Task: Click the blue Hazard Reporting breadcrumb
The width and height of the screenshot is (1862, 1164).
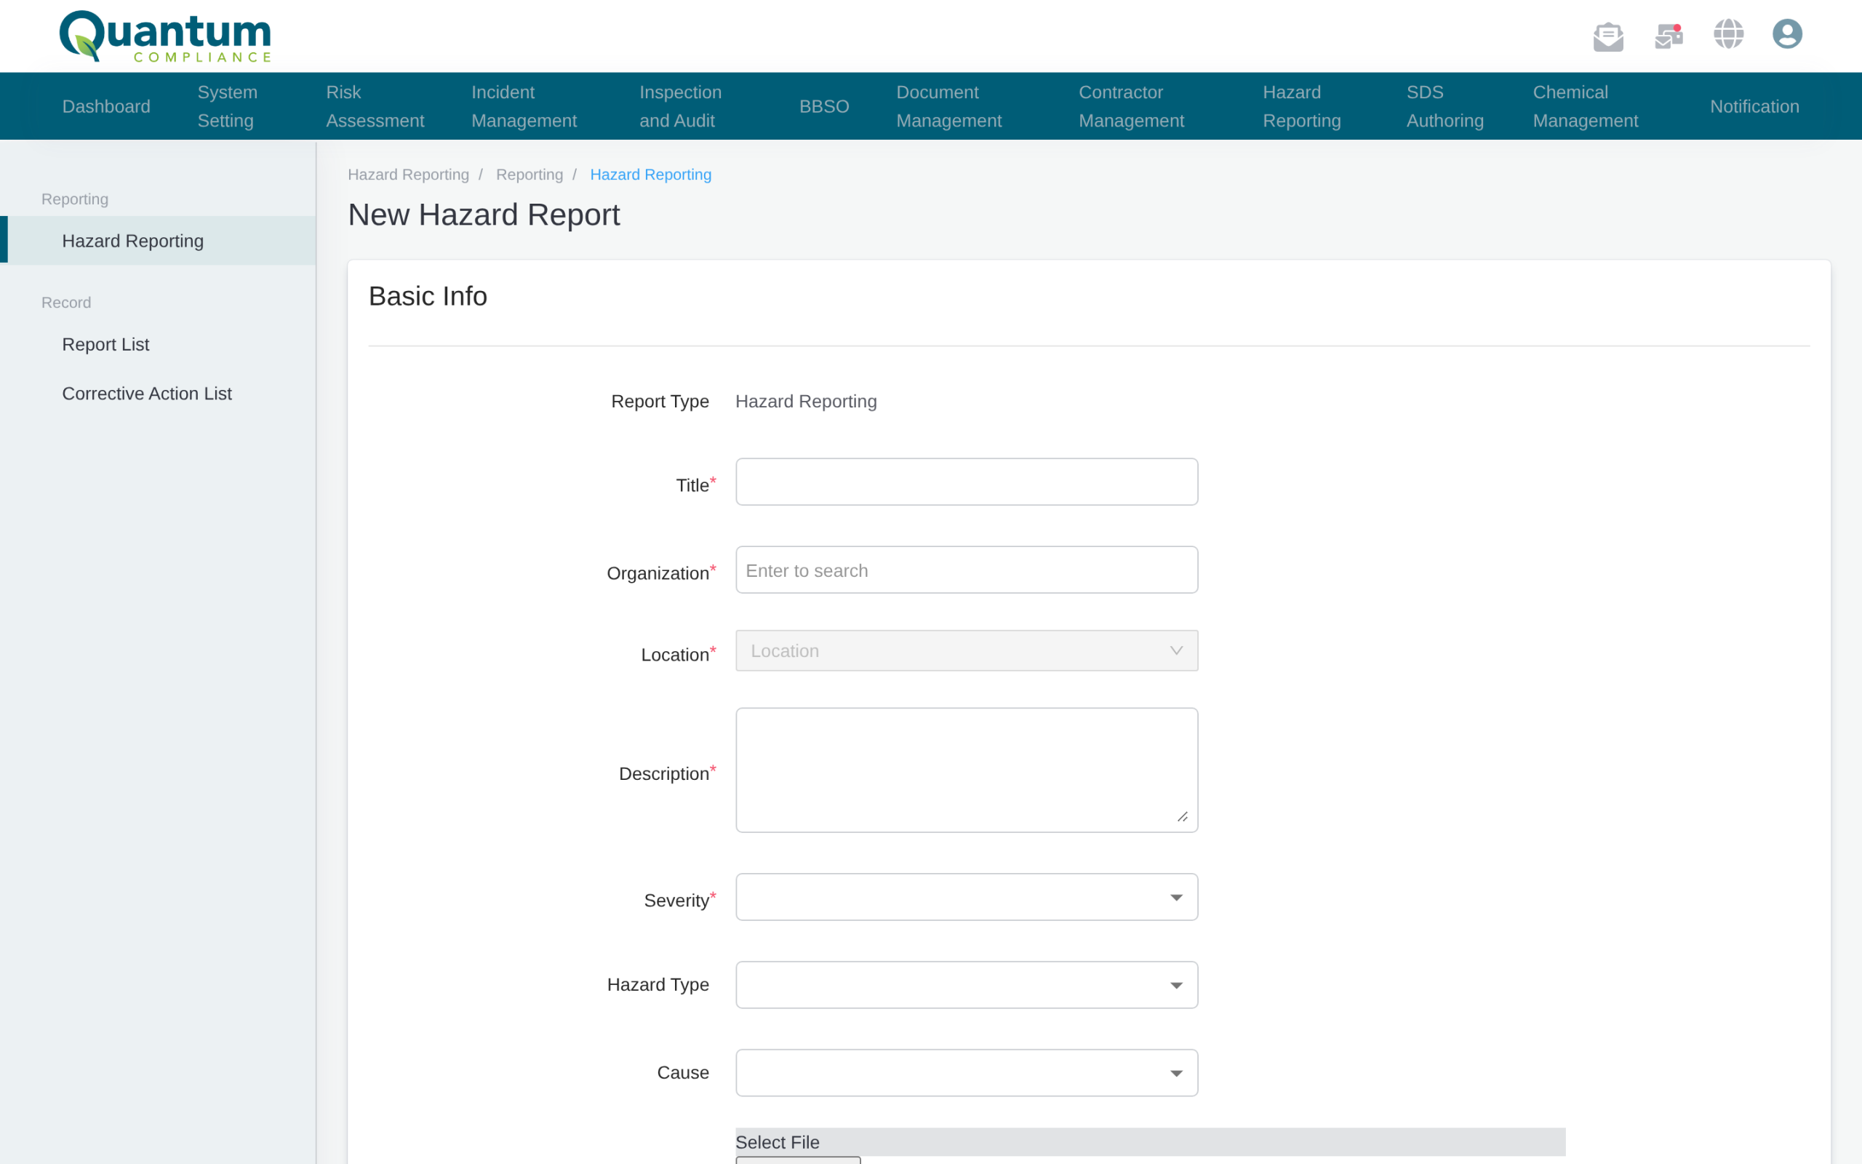Action: (x=650, y=175)
